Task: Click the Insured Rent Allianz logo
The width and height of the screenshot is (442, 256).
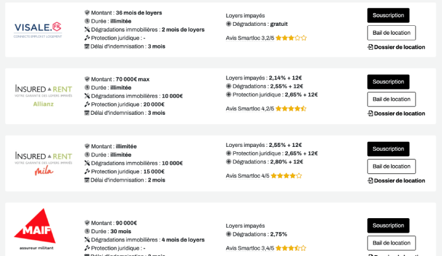Action: [x=44, y=96]
